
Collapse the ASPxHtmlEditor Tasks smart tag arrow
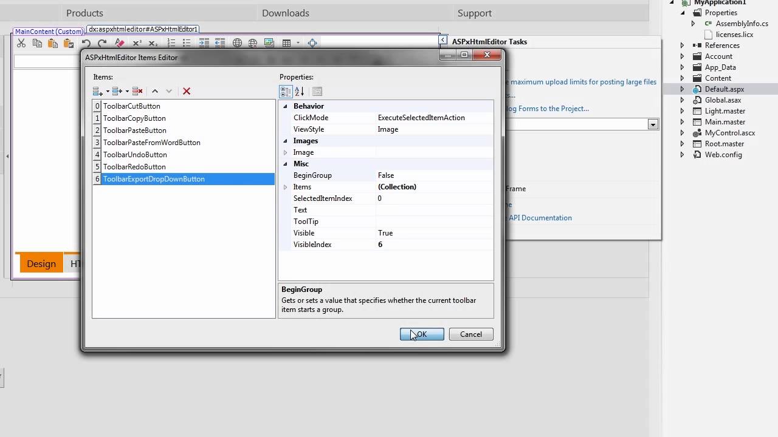pos(442,40)
